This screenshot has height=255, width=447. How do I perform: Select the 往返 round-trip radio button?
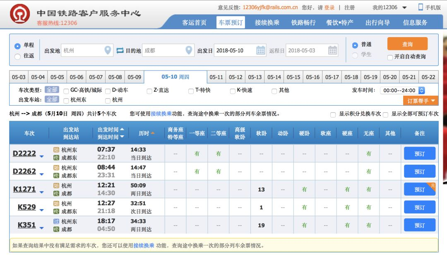pyautogui.click(x=17, y=57)
